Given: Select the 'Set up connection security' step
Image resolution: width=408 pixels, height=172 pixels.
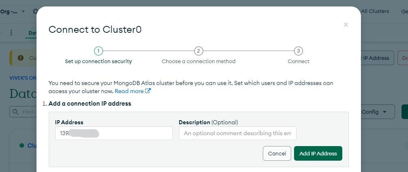Looking at the screenshot, I should pyautogui.click(x=98, y=62).
